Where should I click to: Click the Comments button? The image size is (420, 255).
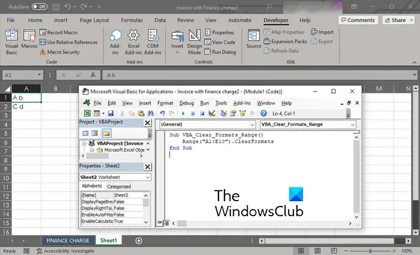(x=358, y=20)
